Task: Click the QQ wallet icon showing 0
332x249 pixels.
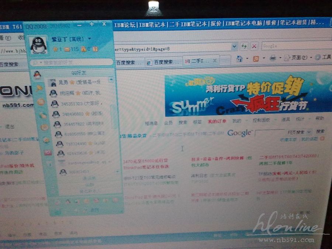Action: tap(84, 49)
